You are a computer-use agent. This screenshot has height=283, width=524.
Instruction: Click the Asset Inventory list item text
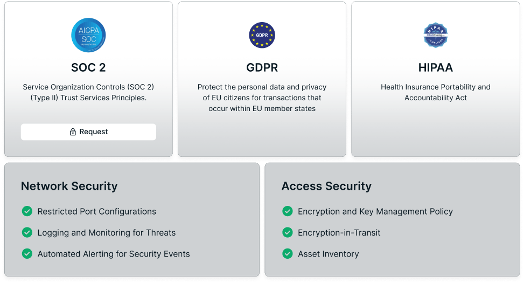[x=328, y=254]
